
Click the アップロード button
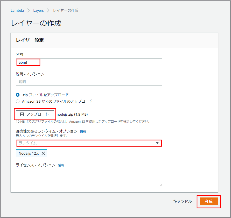point(35,114)
